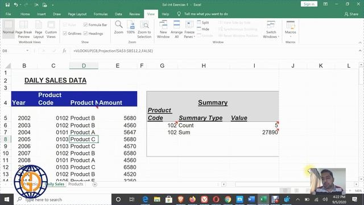
Task: Switch to the Daily Sales sheet
Action: point(55,184)
